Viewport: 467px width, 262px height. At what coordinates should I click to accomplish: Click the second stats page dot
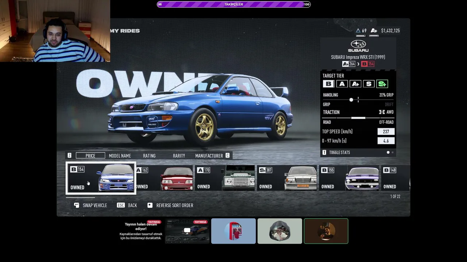[x=393, y=152]
